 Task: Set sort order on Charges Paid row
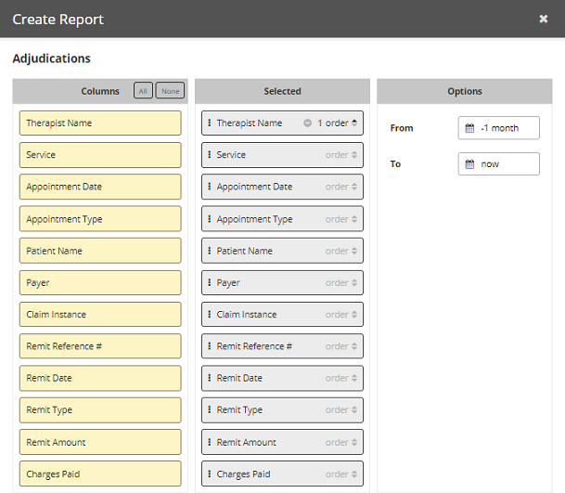click(340, 474)
